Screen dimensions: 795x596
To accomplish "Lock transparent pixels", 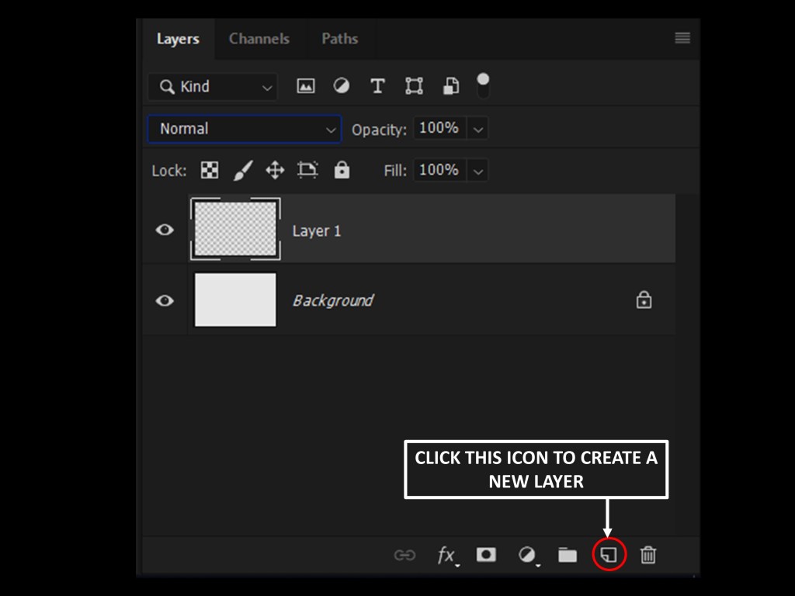I will [x=210, y=170].
